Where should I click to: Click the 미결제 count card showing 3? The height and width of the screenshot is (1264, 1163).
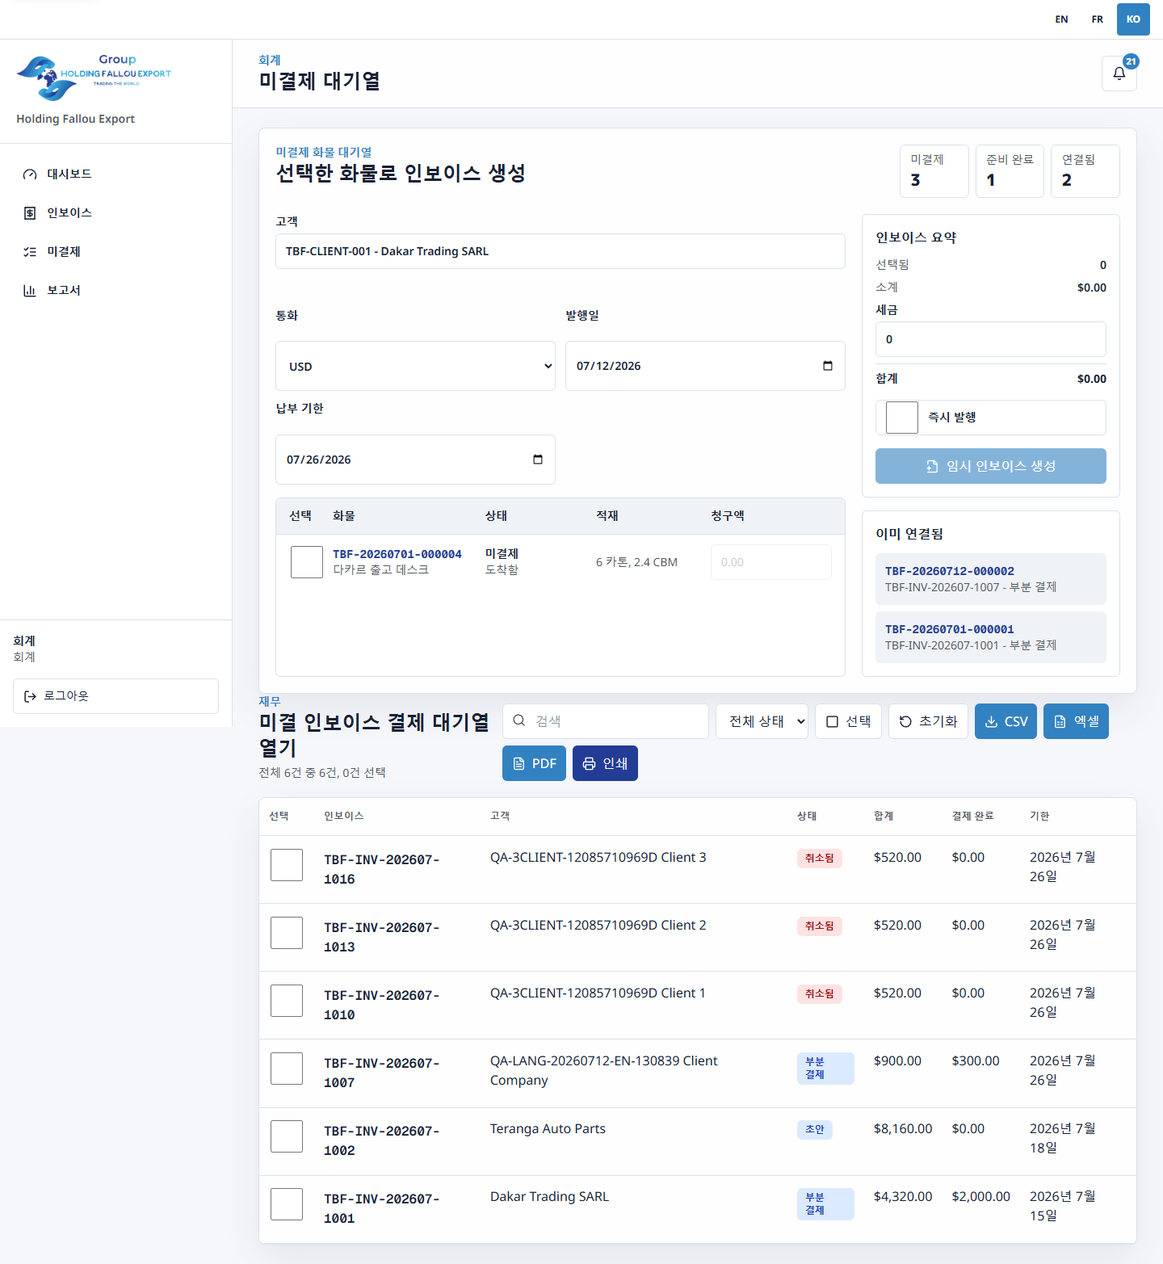coord(934,171)
